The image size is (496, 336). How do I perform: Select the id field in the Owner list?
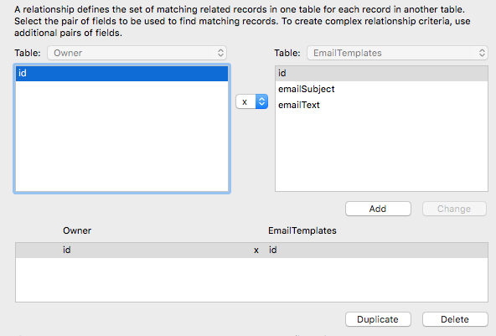121,73
